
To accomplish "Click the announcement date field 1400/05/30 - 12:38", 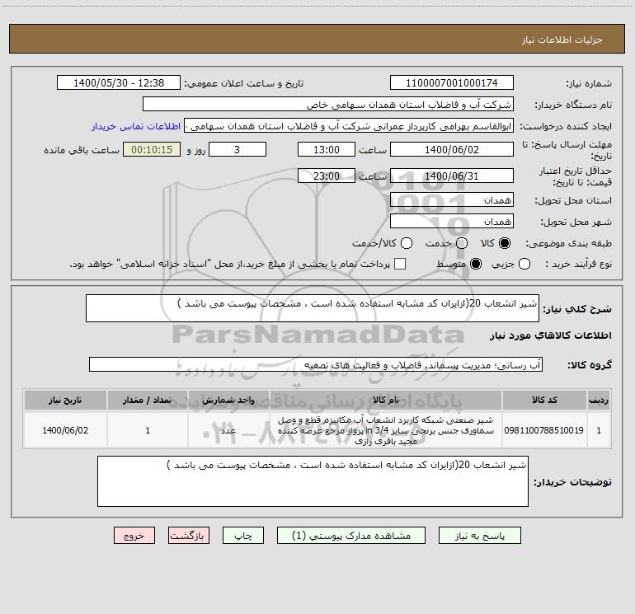I will coord(119,83).
